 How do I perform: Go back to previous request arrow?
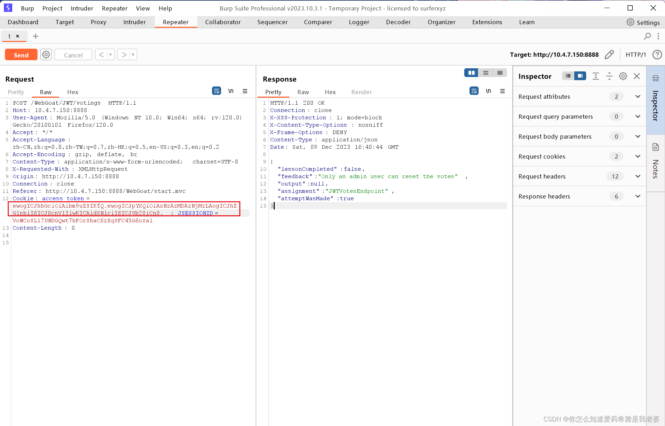tap(101, 55)
